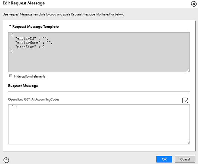Click the pageSize line in template

point(30,47)
